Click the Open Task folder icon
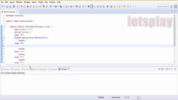Screen dimensions: 178x100 tap(80, 6)
